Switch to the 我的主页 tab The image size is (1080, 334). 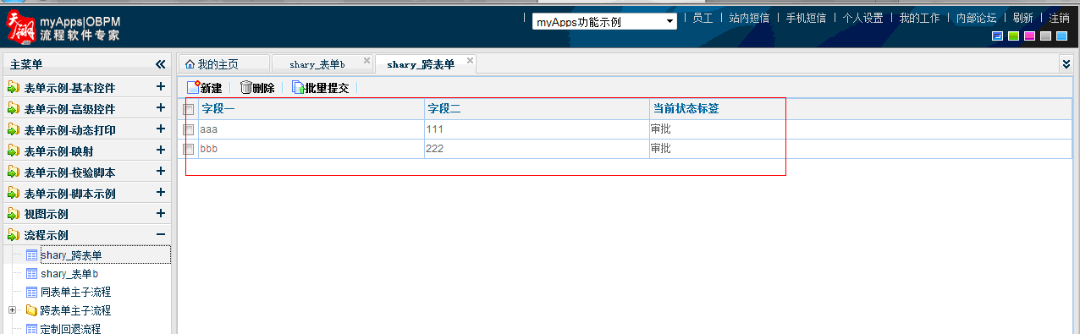click(x=223, y=64)
